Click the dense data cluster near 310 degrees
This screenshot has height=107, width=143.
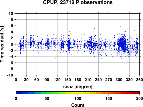pos(122,44)
